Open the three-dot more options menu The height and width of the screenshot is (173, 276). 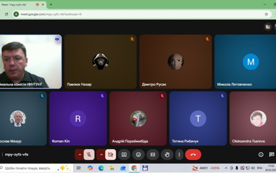179,155
